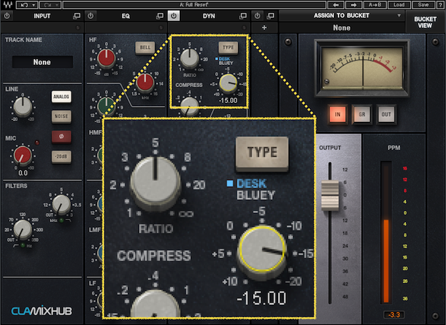Bypass the EQ section with its power button
The width and height of the screenshot is (446, 325).
[x=91, y=16]
